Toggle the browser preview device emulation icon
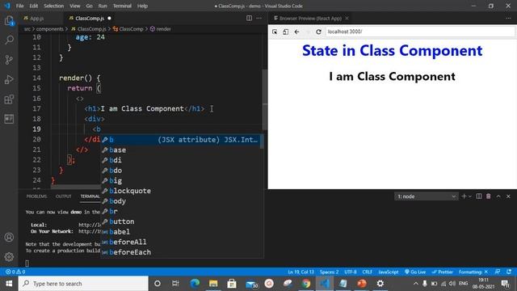The height and width of the screenshot is (291, 517). pyautogui.click(x=285, y=32)
